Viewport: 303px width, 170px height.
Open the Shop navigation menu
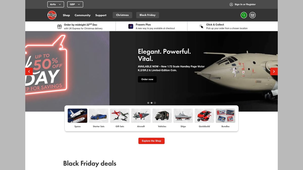pyautogui.click(x=66, y=15)
